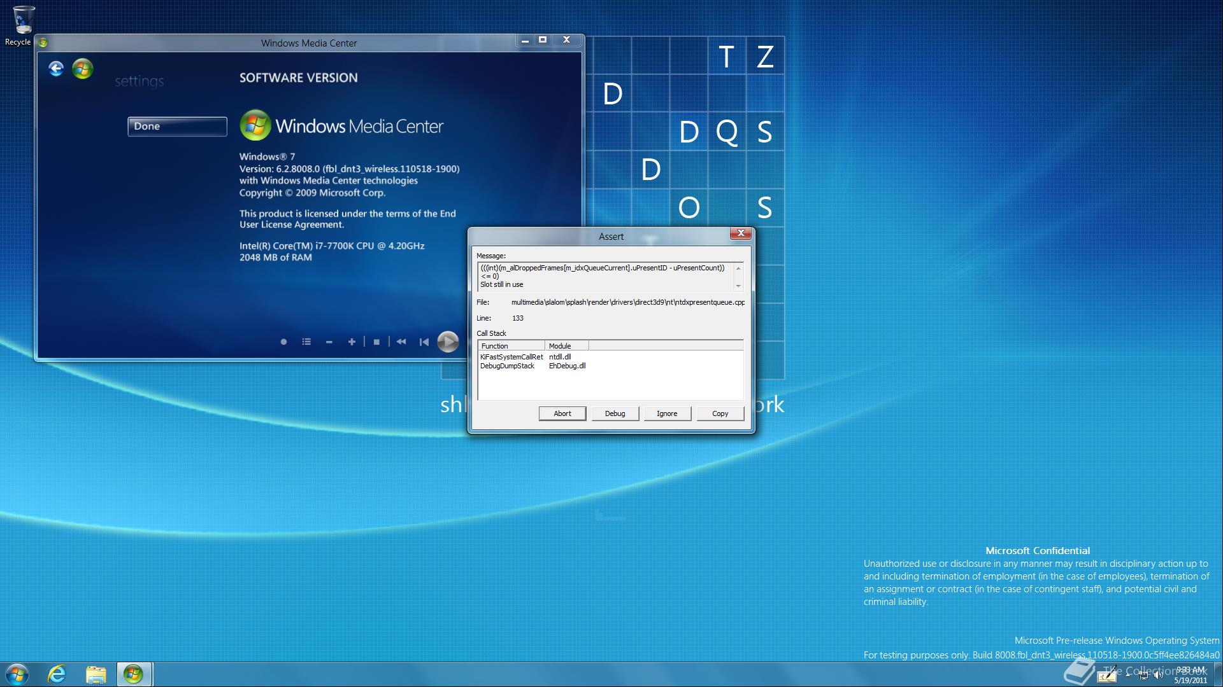Click Ignore in the Assert dialog
Image resolution: width=1223 pixels, height=687 pixels.
tap(667, 413)
